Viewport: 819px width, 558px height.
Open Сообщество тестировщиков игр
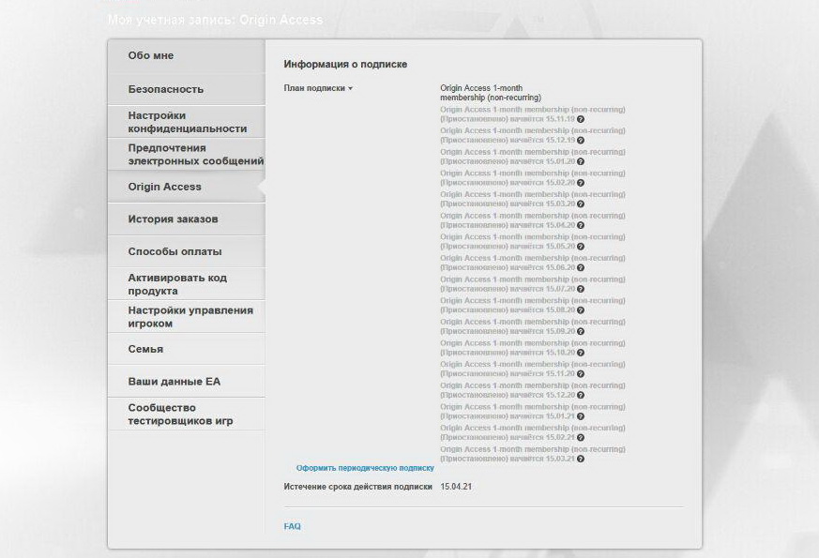(187, 414)
